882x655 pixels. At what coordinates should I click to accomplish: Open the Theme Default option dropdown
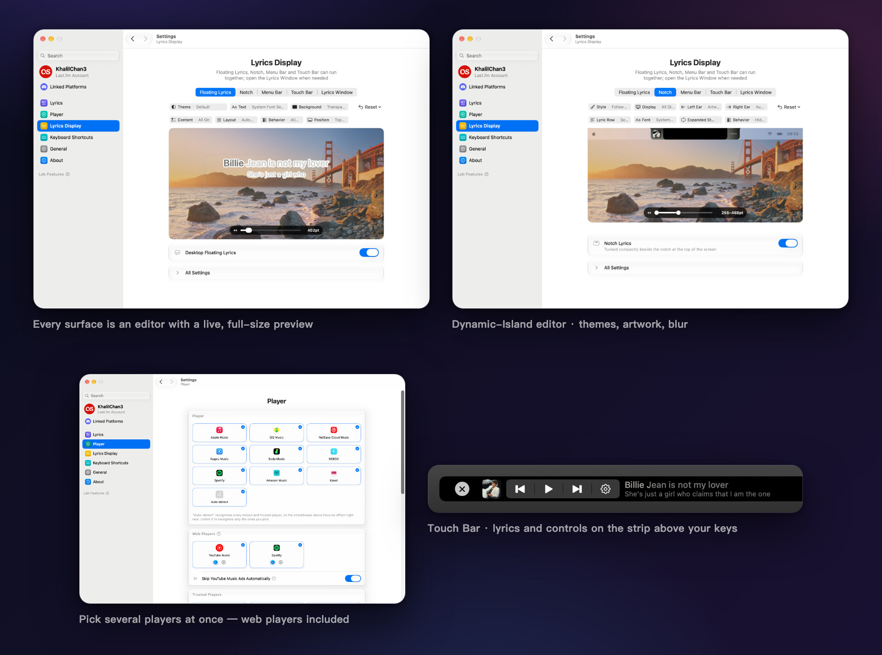click(x=198, y=107)
